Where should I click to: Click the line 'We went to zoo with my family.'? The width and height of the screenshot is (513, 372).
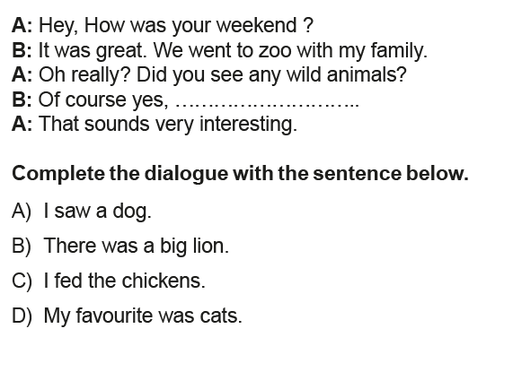pyautogui.click(x=290, y=50)
